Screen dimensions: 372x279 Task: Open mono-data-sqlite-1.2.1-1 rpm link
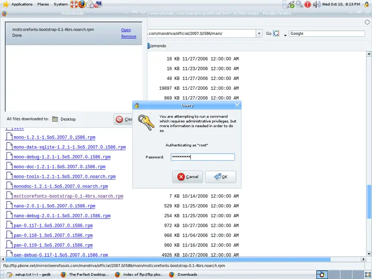[69, 147]
